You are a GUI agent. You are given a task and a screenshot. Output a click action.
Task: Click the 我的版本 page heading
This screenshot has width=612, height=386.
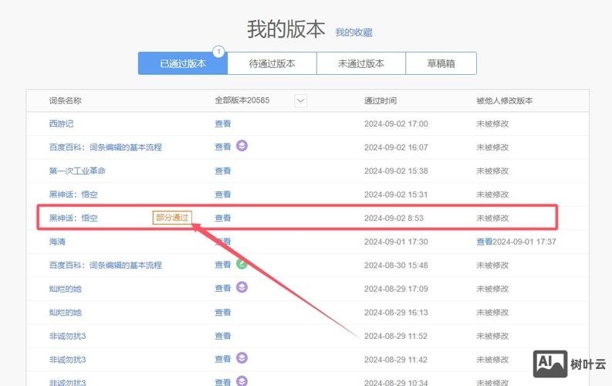coord(286,29)
